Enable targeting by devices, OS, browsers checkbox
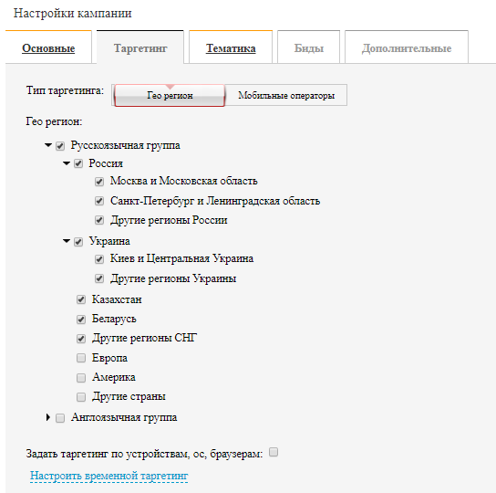This screenshot has height=493, width=496. (274, 452)
